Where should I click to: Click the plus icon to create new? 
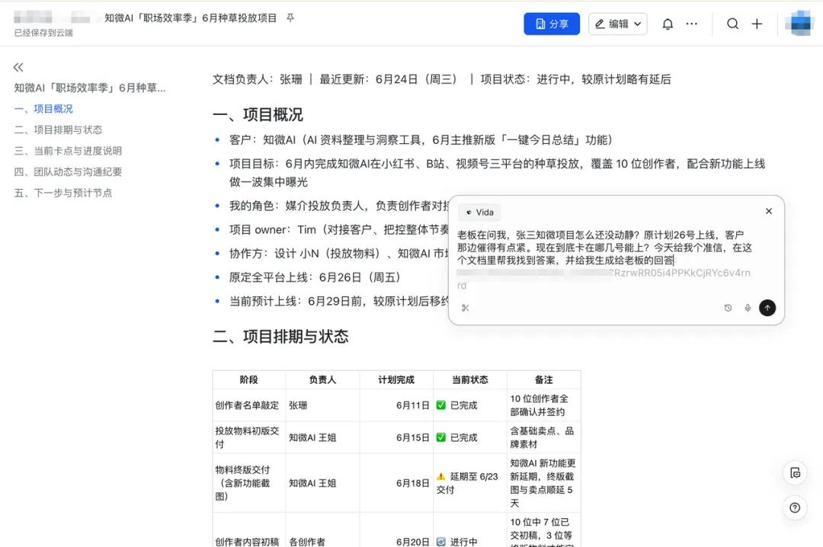[757, 24]
